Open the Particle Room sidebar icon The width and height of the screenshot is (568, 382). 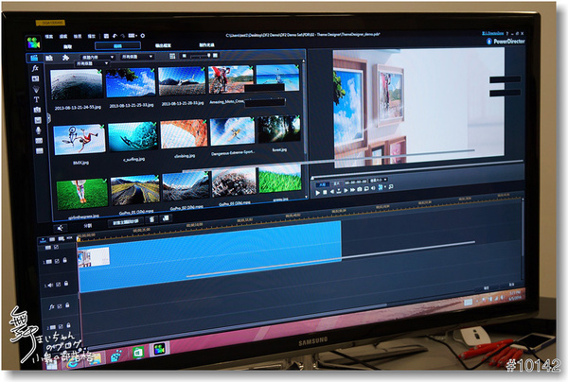point(36,89)
